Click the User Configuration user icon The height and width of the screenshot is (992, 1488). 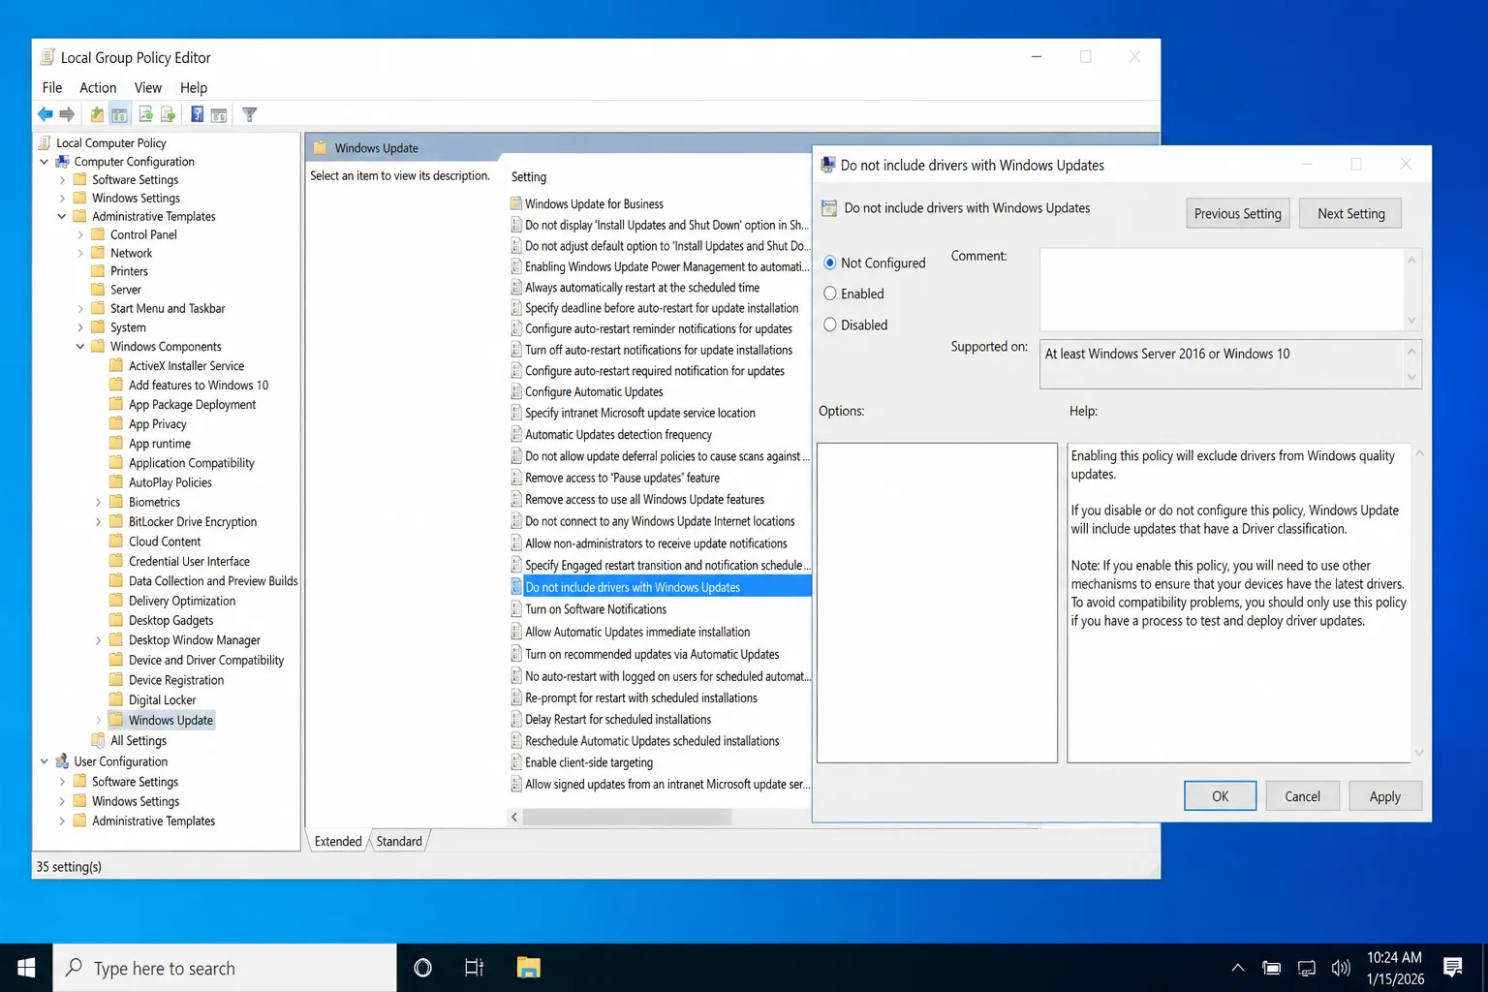(62, 761)
